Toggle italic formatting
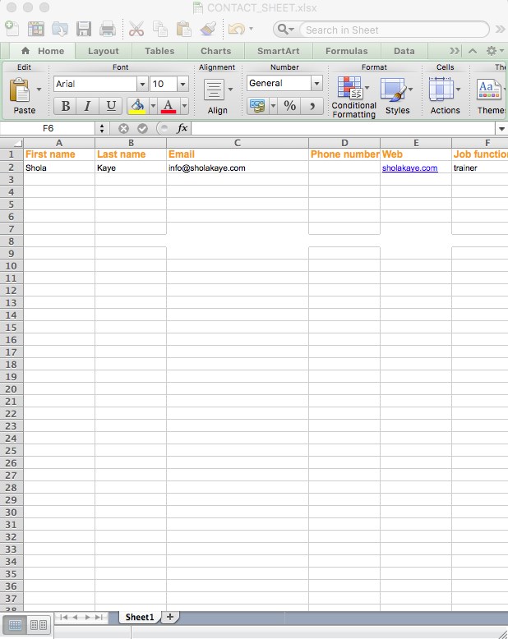Image resolution: width=508 pixels, height=639 pixels. coord(87,107)
